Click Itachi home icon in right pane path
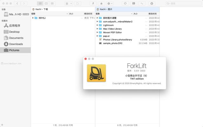This screenshot has width=203, height=127. [x=98, y=9]
